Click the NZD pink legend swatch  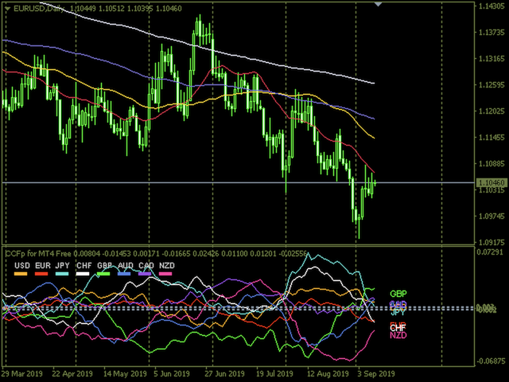[165, 273]
